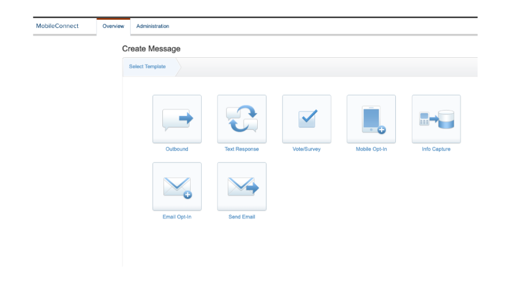
Task: Pick the Vote/Survey checkmark template icon
Action: tap(307, 119)
